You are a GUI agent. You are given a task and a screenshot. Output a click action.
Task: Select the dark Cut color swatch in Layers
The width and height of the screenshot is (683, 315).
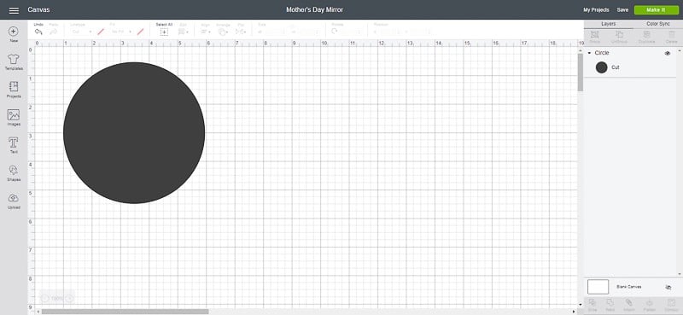click(602, 67)
